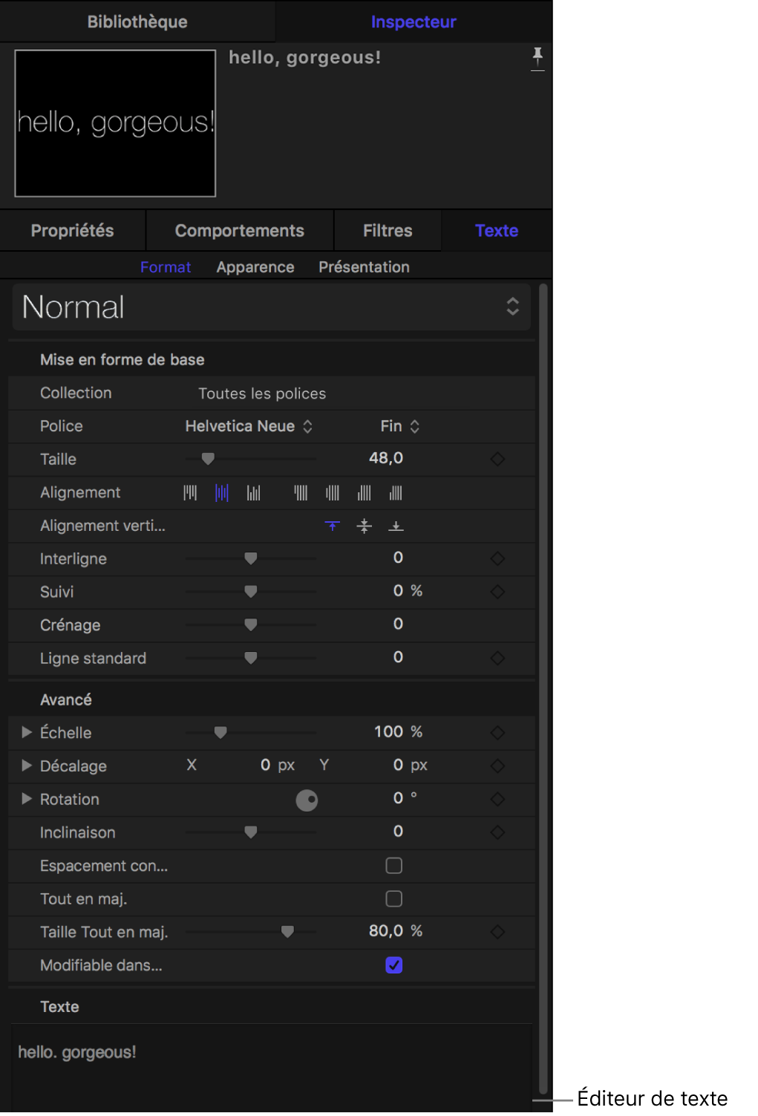Open the Normal text style preset dropdown
Screen dimensions: 758x1116
click(x=272, y=307)
